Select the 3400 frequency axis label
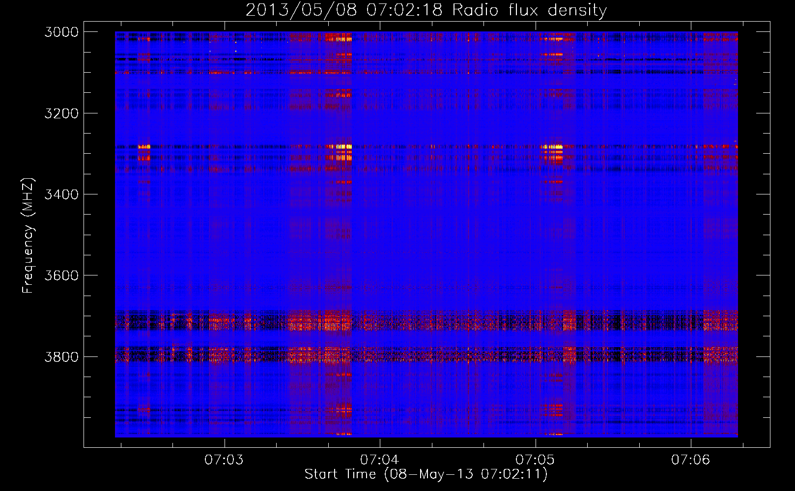This screenshot has height=491, width=795. (x=61, y=194)
